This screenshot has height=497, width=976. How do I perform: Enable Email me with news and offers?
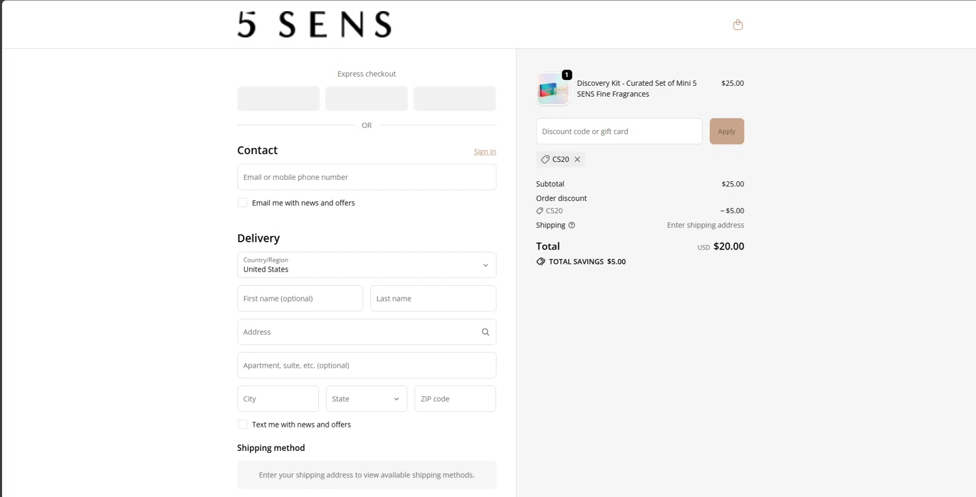[243, 203]
